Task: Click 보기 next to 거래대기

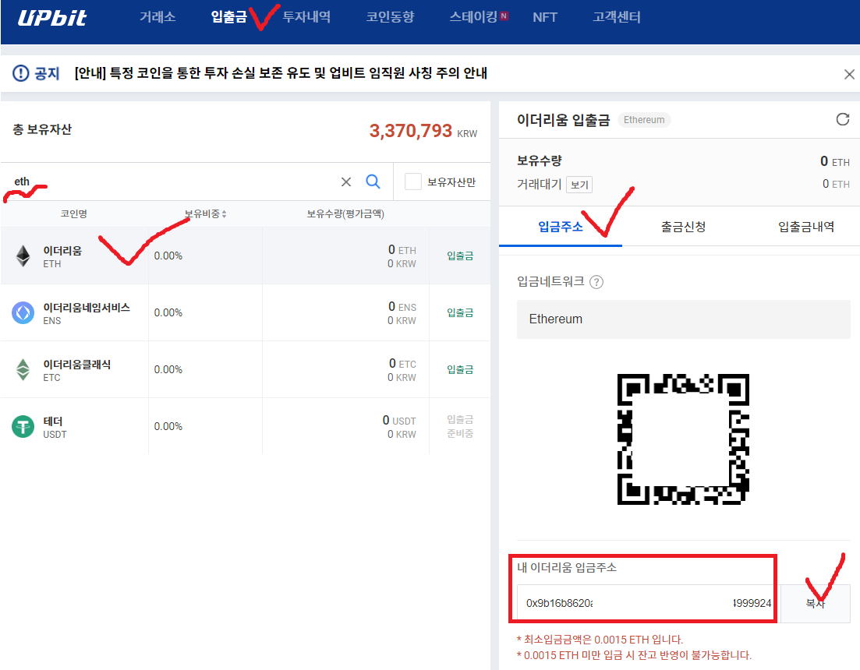Action: pos(579,185)
